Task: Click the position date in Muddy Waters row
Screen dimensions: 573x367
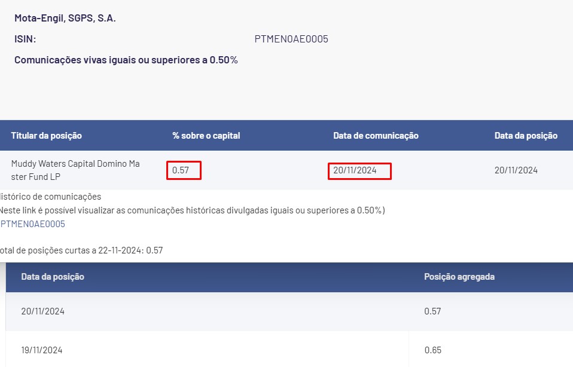Action: pyautogui.click(x=516, y=170)
